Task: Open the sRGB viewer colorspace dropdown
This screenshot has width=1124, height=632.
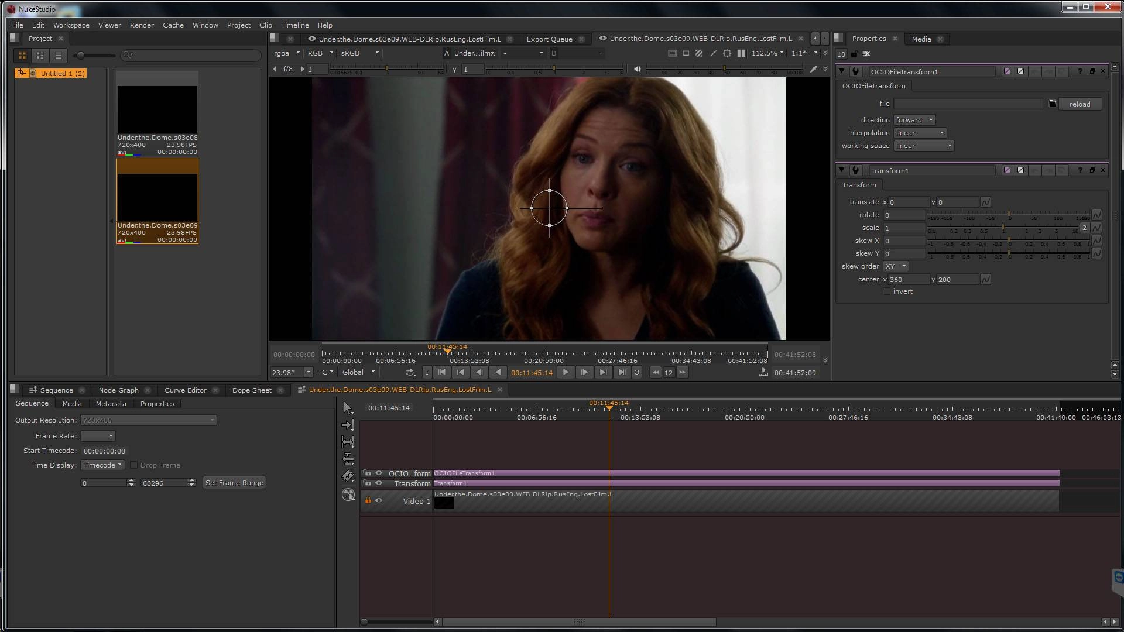Action: (360, 53)
